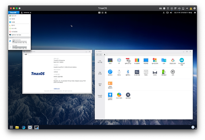Image resolution: width=205 pixels, height=140 pixels.
Task: Click the blue 'view details' link
Action: (x=57, y=89)
